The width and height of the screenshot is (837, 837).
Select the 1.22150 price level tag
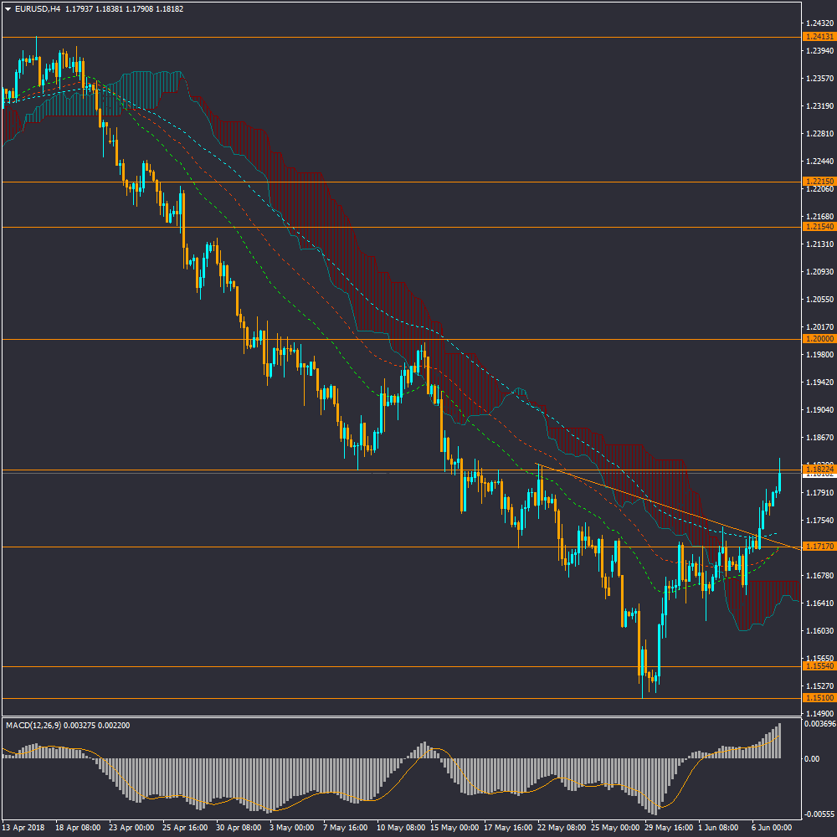[818, 182]
